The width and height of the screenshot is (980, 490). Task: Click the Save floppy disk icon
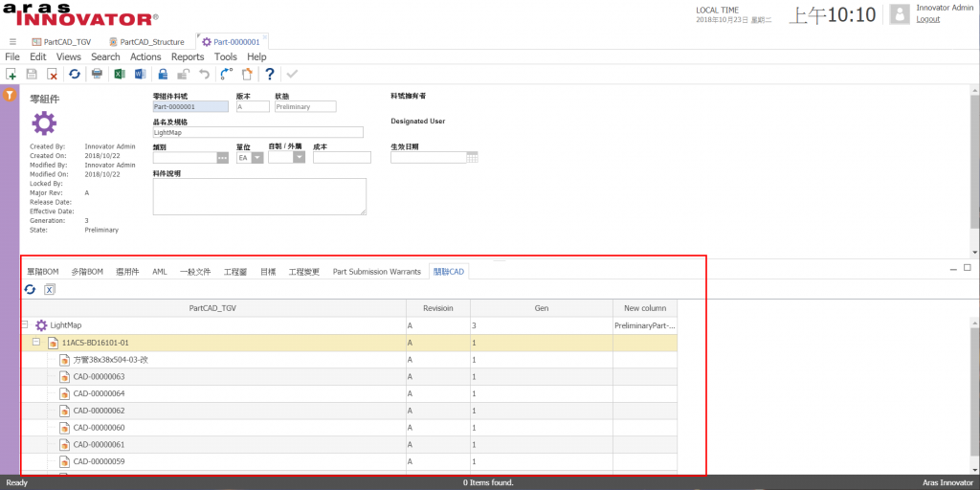click(x=32, y=75)
